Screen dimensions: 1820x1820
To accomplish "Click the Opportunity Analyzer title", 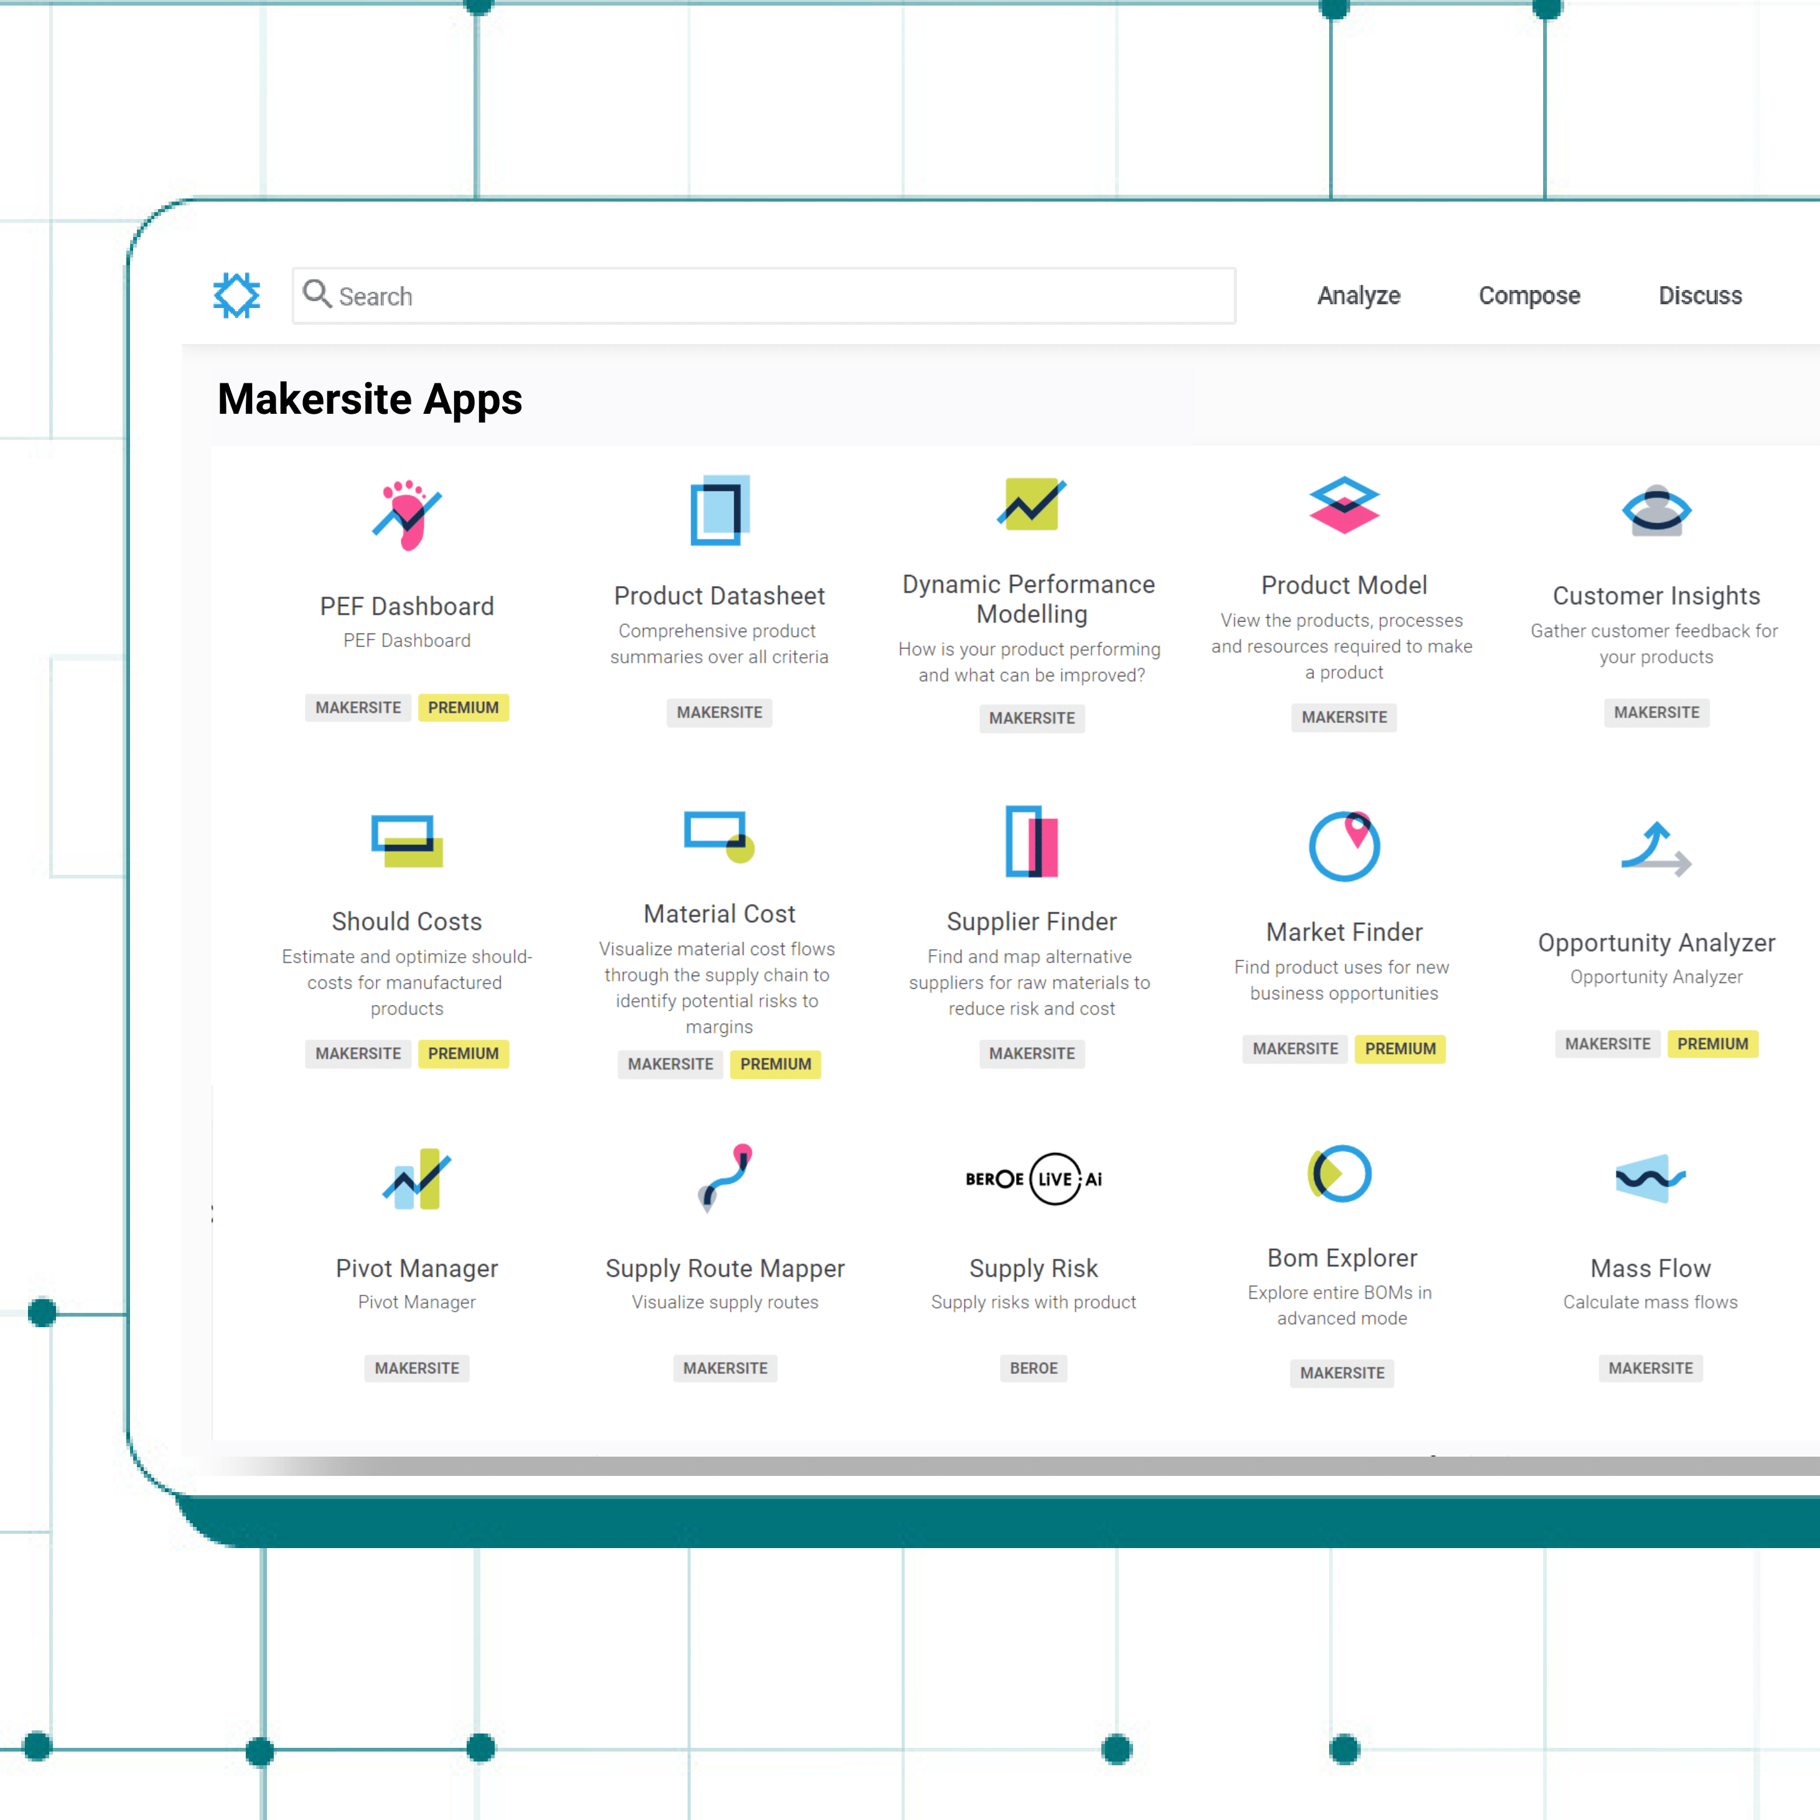I will (1656, 943).
